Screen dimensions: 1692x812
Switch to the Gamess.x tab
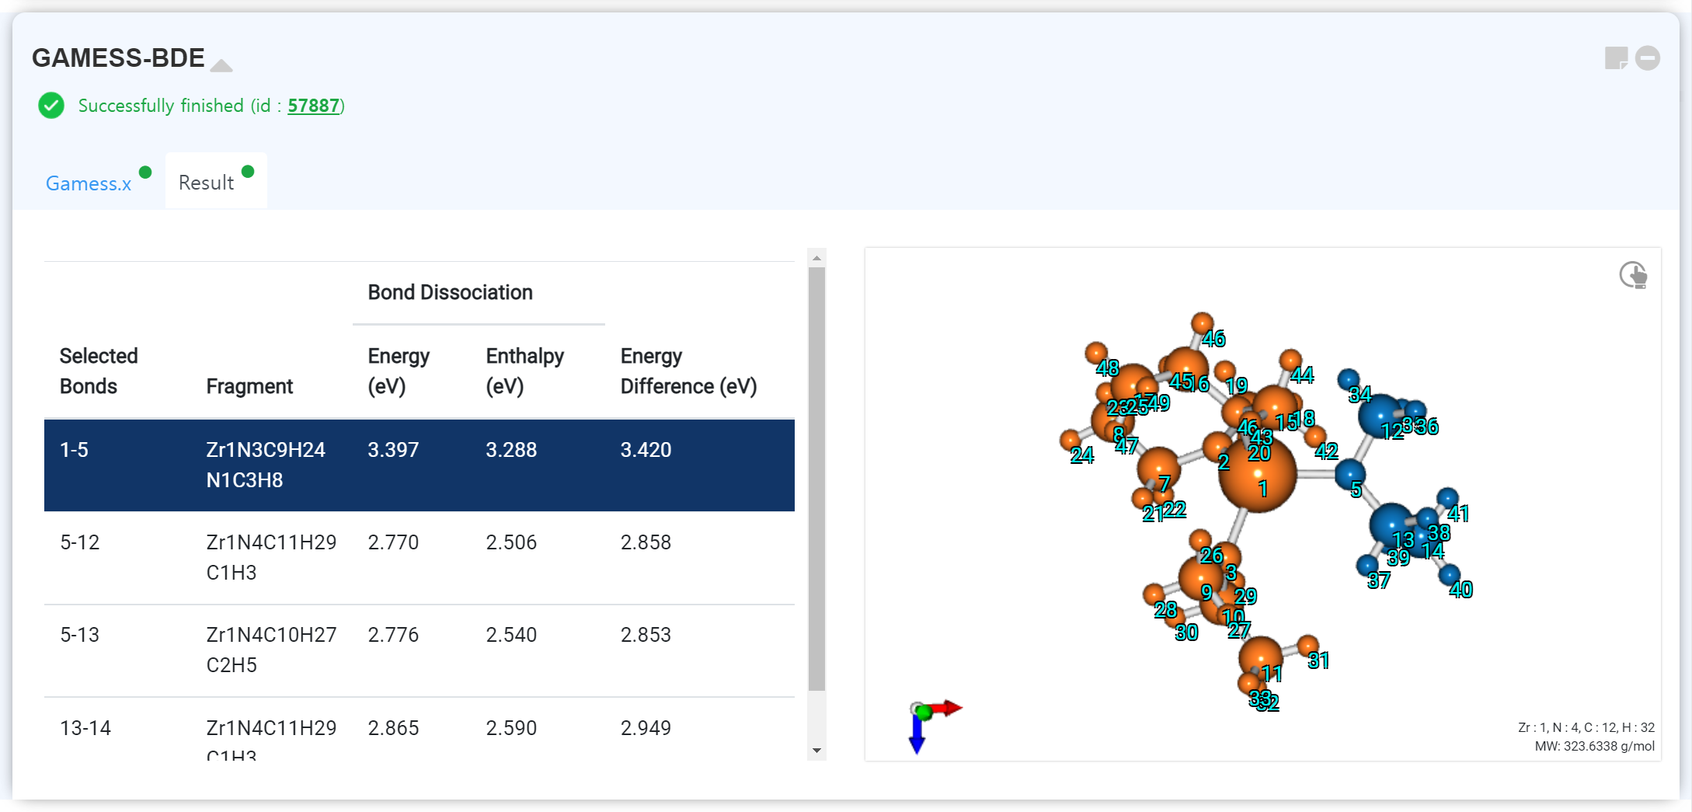pyautogui.click(x=89, y=183)
